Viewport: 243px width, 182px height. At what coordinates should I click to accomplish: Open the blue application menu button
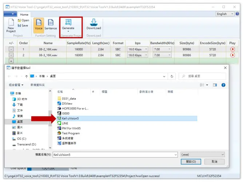point(11,14)
